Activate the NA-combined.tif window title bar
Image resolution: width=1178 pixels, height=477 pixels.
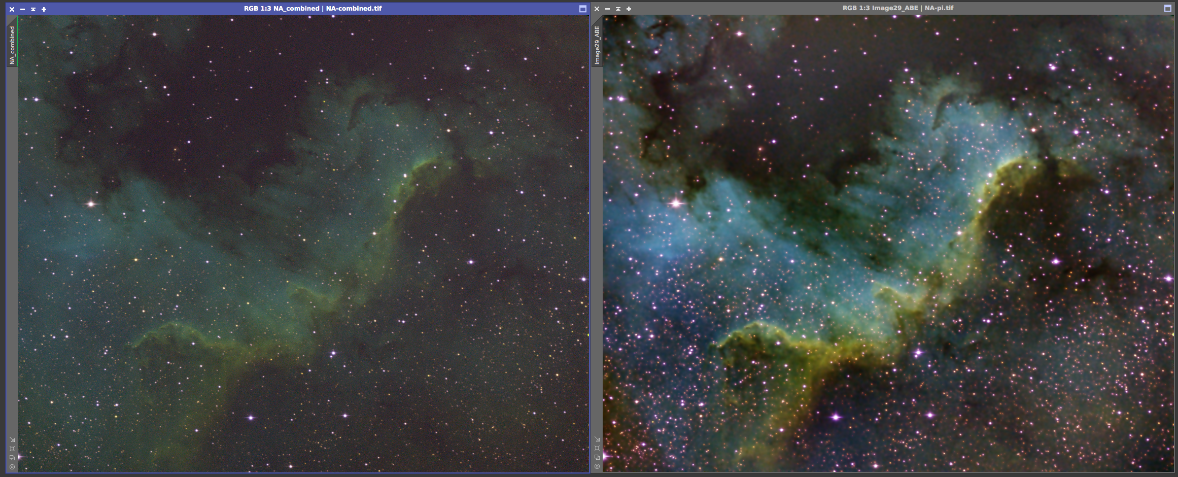pos(313,9)
